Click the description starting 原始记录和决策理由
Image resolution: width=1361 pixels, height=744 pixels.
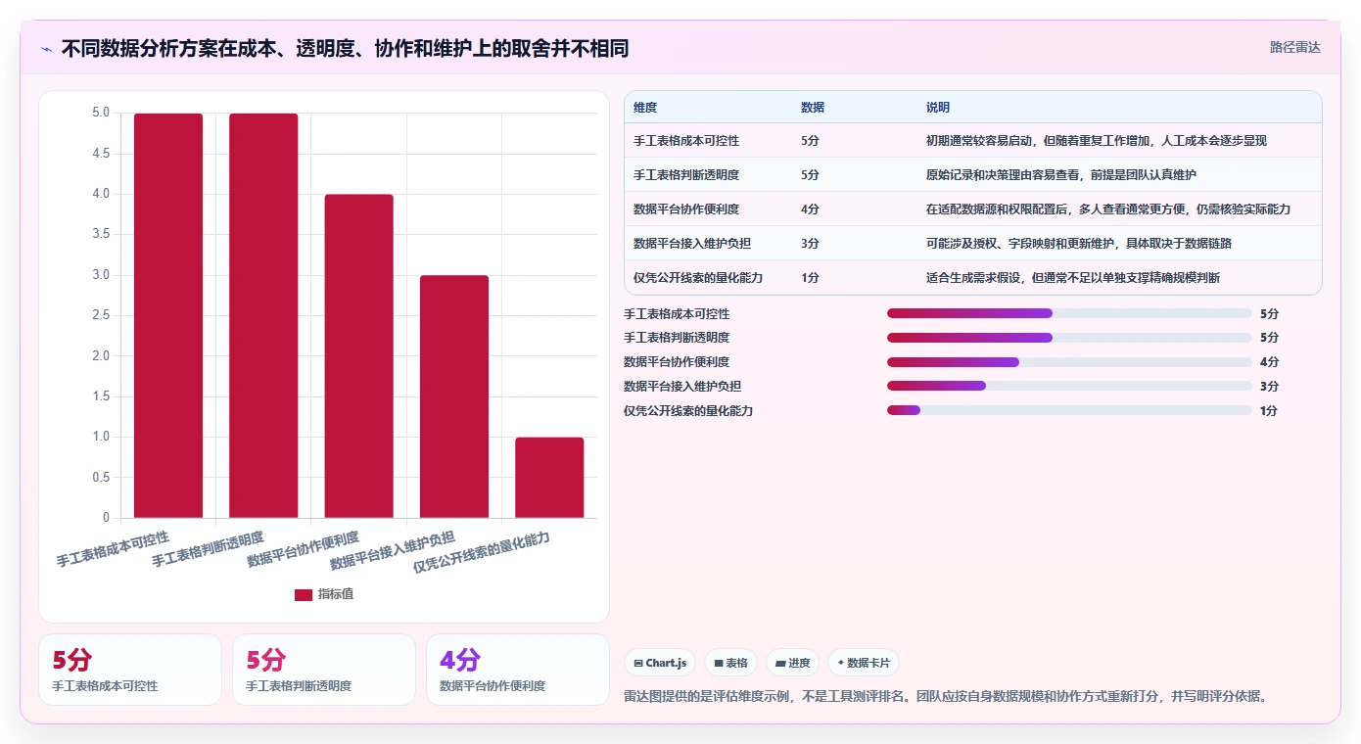coord(1061,175)
